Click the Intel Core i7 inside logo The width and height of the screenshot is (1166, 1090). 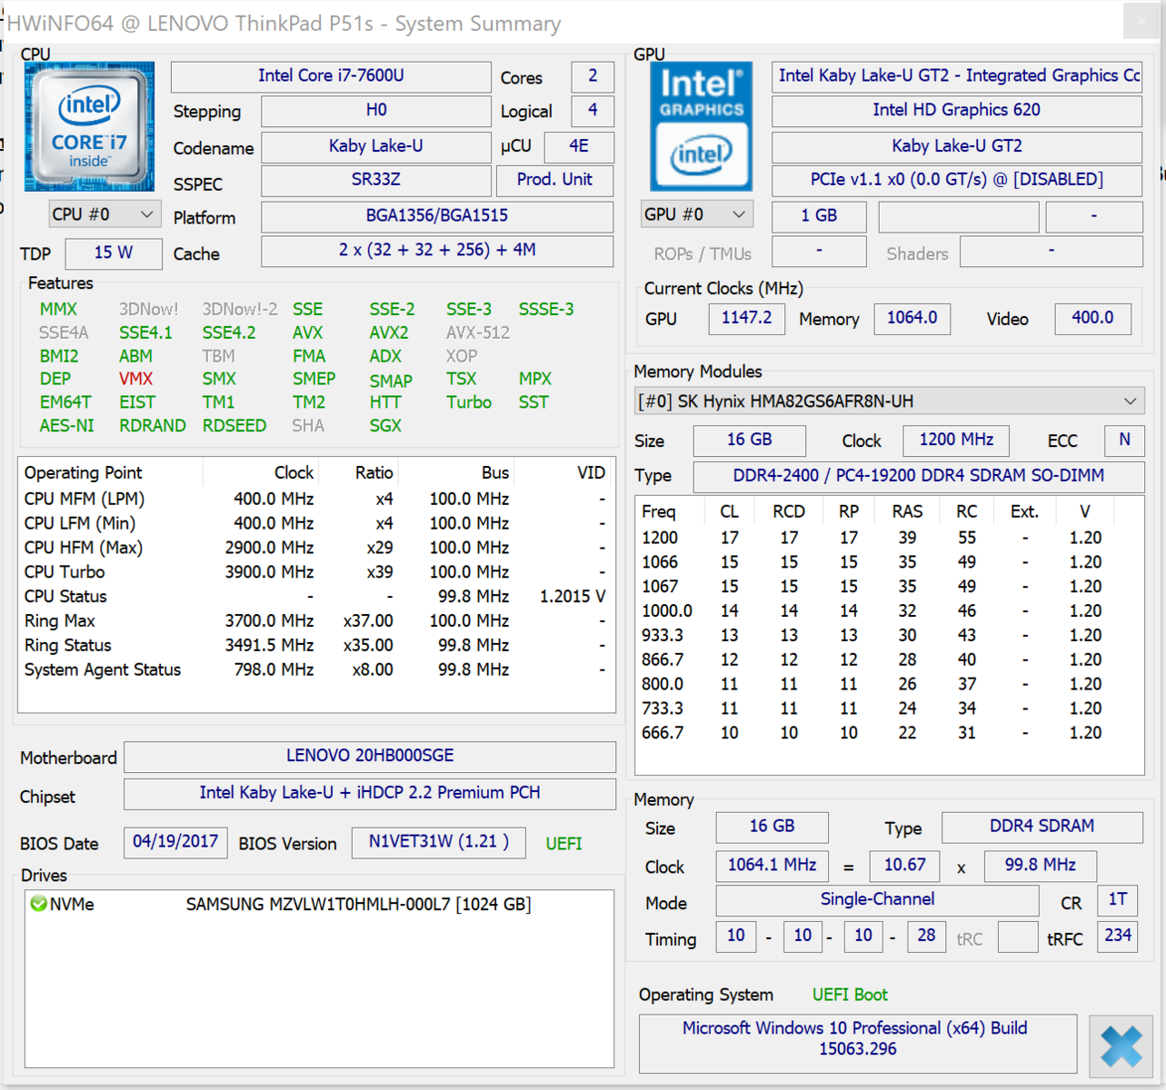[89, 126]
